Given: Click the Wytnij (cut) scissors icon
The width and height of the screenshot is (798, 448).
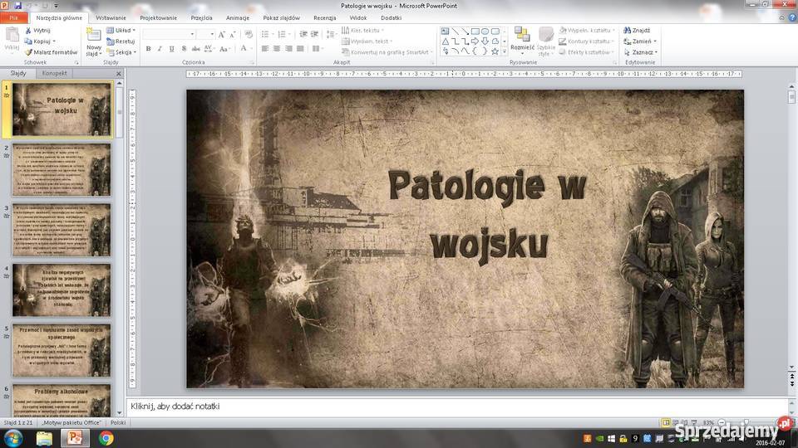Looking at the screenshot, I should 28,30.
